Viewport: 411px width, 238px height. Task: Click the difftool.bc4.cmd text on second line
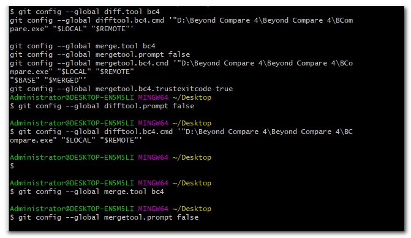pyautogui.click(x=130, y=20)
